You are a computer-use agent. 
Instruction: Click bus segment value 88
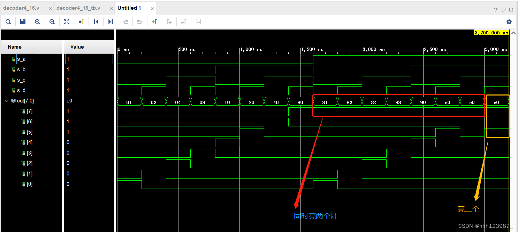(x=398, y=102)
